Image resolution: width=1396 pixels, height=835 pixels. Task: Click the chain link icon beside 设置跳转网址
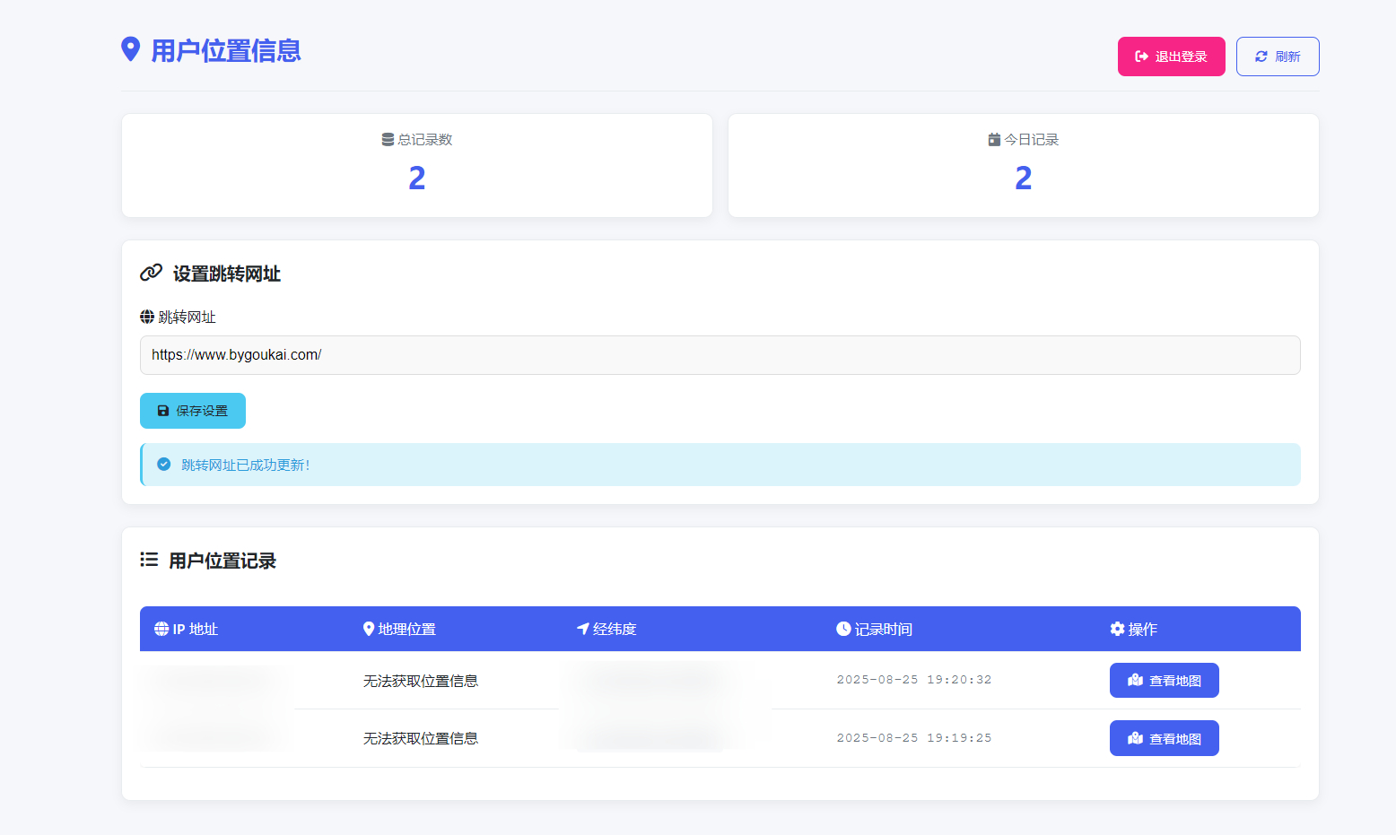[151, 273]
